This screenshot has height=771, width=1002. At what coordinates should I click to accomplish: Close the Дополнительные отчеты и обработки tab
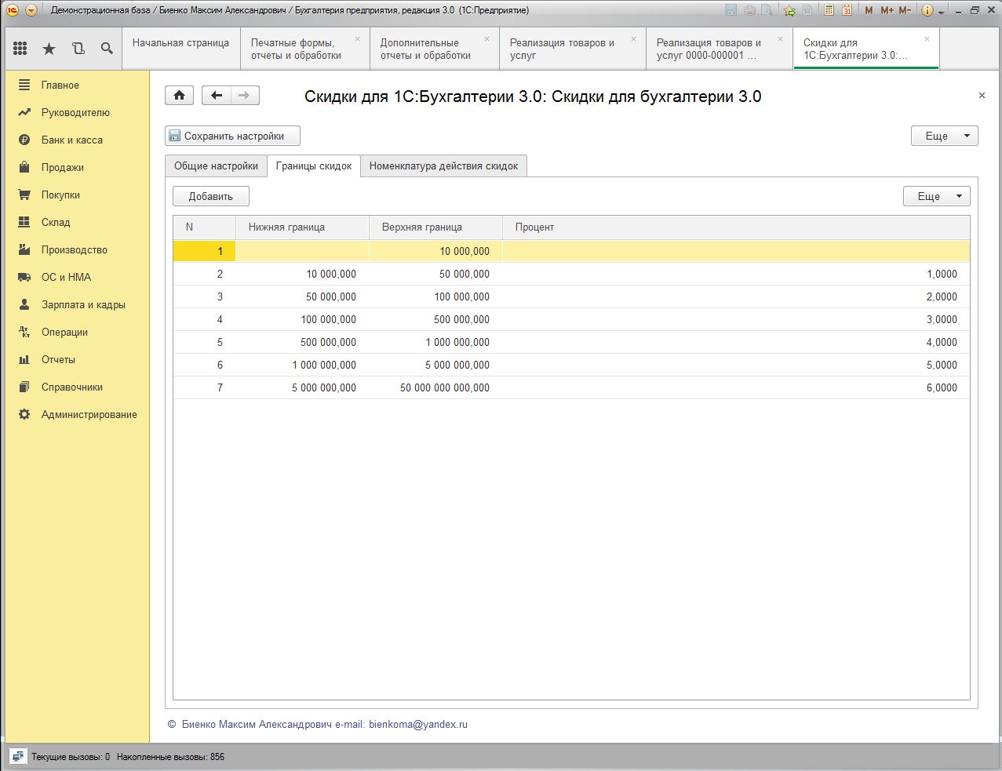click(486, 38)
